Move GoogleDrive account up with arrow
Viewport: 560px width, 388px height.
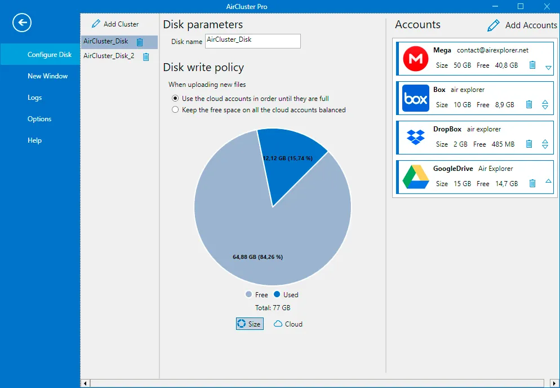pos(549,181)
